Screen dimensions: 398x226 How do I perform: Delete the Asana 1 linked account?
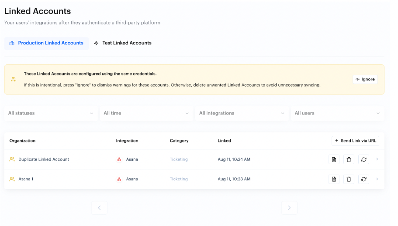tap(349, 179)
